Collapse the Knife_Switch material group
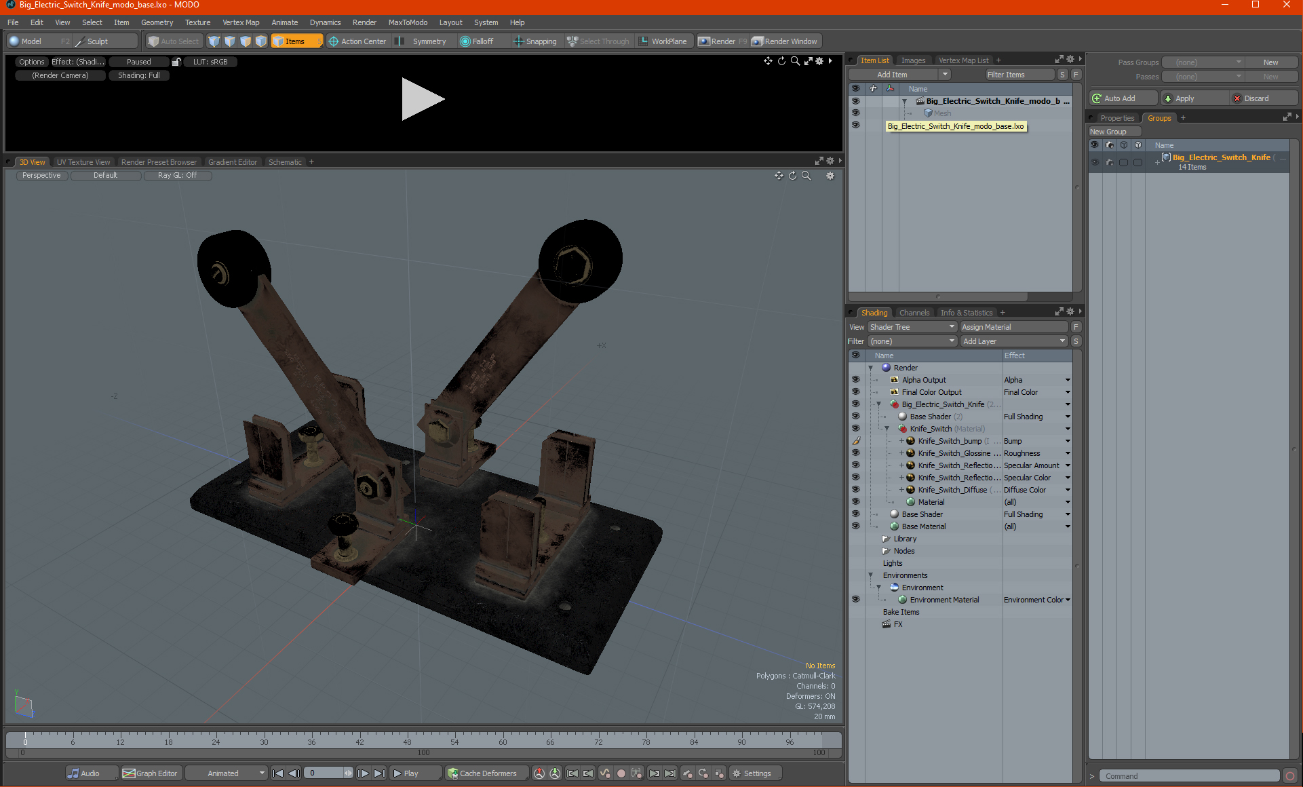The image size is (1303, 787). point(887,429)
